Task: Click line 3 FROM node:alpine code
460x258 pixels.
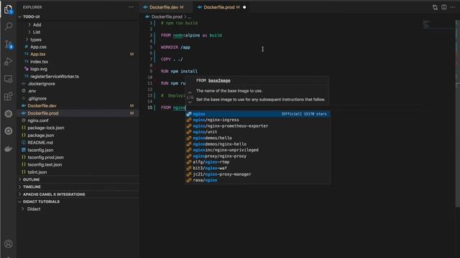Action: tap(191, 35)
